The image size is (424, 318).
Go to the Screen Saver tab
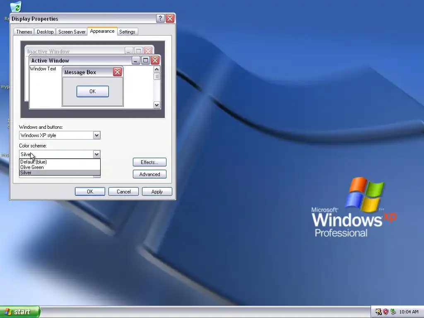click(72, 32)
